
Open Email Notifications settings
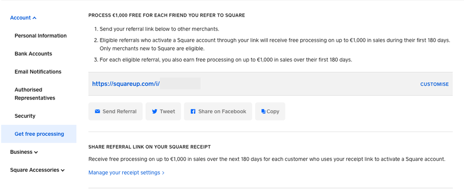[38, 72]
